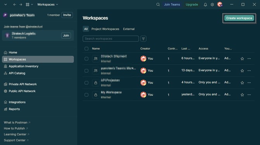The width and height of the screenshot is (260, 145).
Task: Tick the checkbox of the 13 days row
Action: pos(87,71)
